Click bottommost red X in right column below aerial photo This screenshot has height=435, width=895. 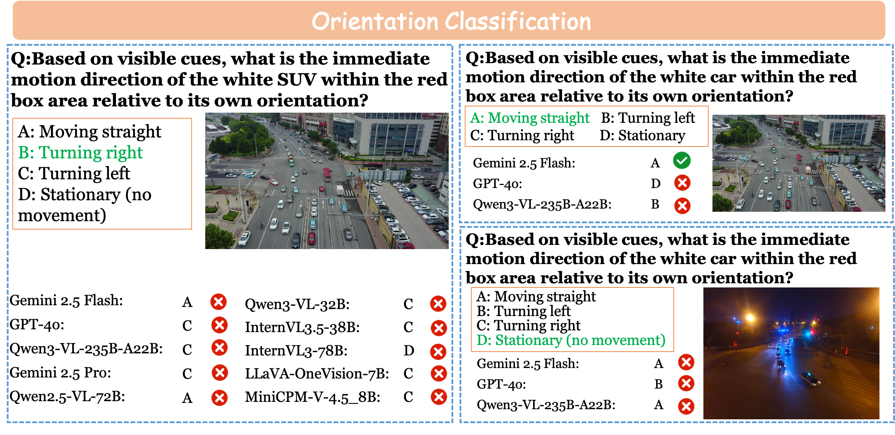pos(438,397)
